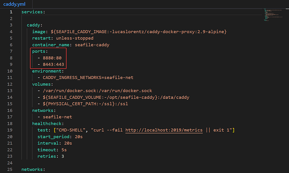Click the 'environment:' key
This screenshot has height=173, width=289.
(48, 71)
